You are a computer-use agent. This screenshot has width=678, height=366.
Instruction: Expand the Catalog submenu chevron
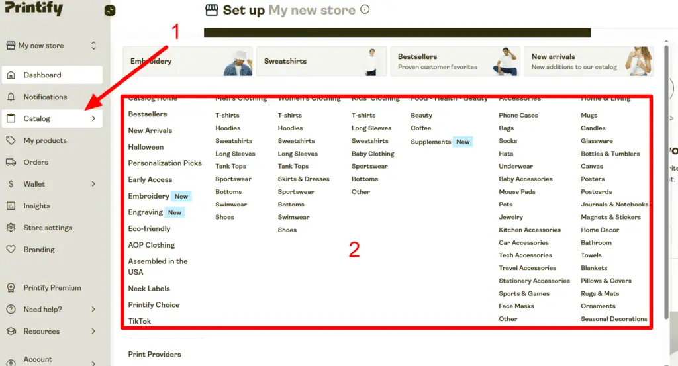coord(93,118)
